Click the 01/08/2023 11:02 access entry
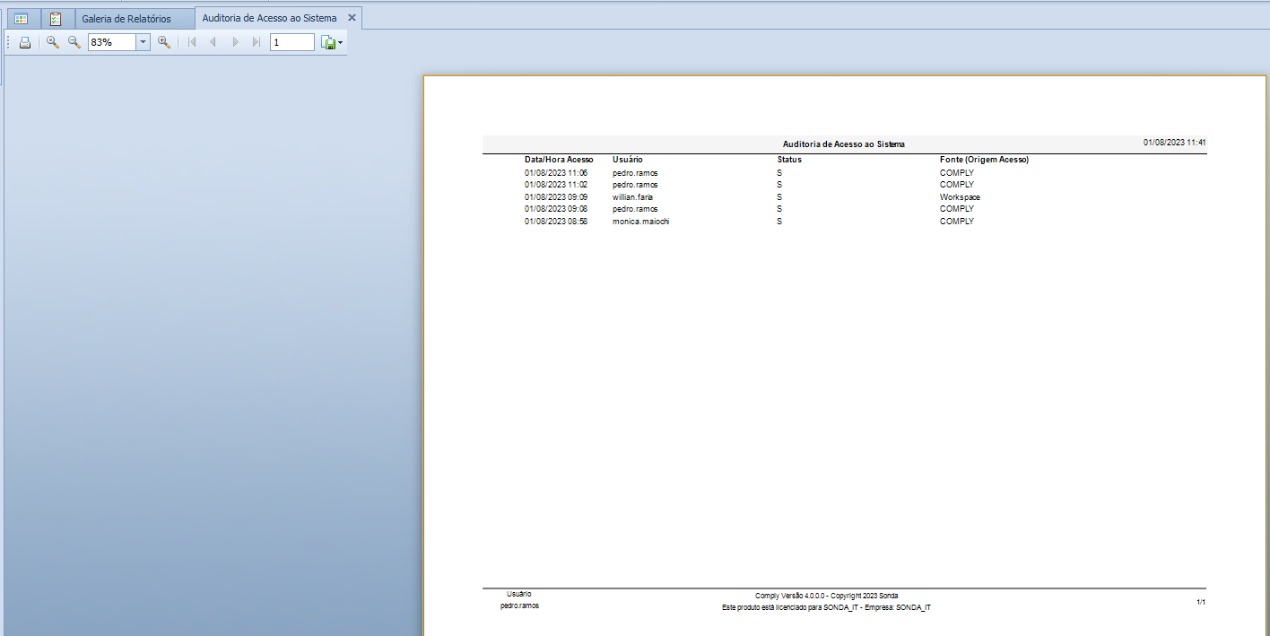 pos(556,185)
